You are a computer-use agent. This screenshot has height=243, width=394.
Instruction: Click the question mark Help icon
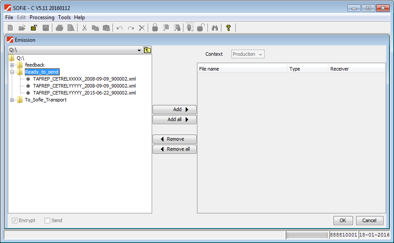coord(228,28)
